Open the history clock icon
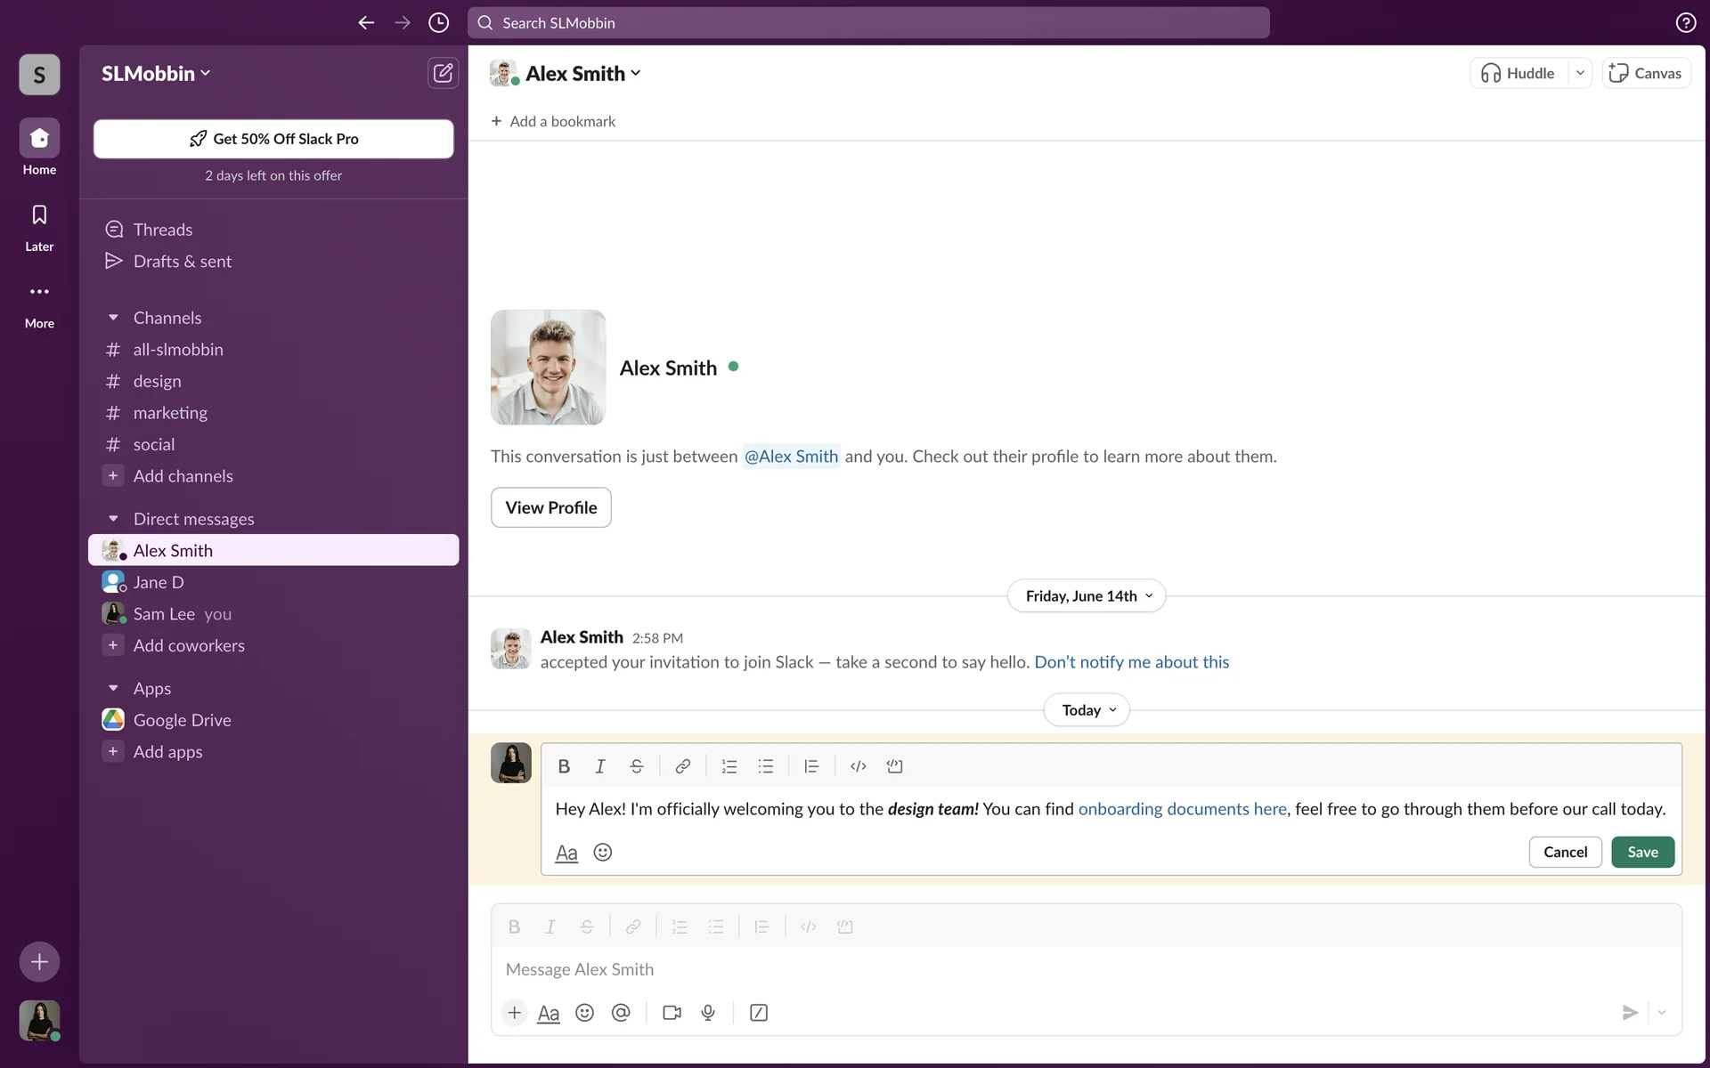1710x1068 pixels. click(438, 23)
